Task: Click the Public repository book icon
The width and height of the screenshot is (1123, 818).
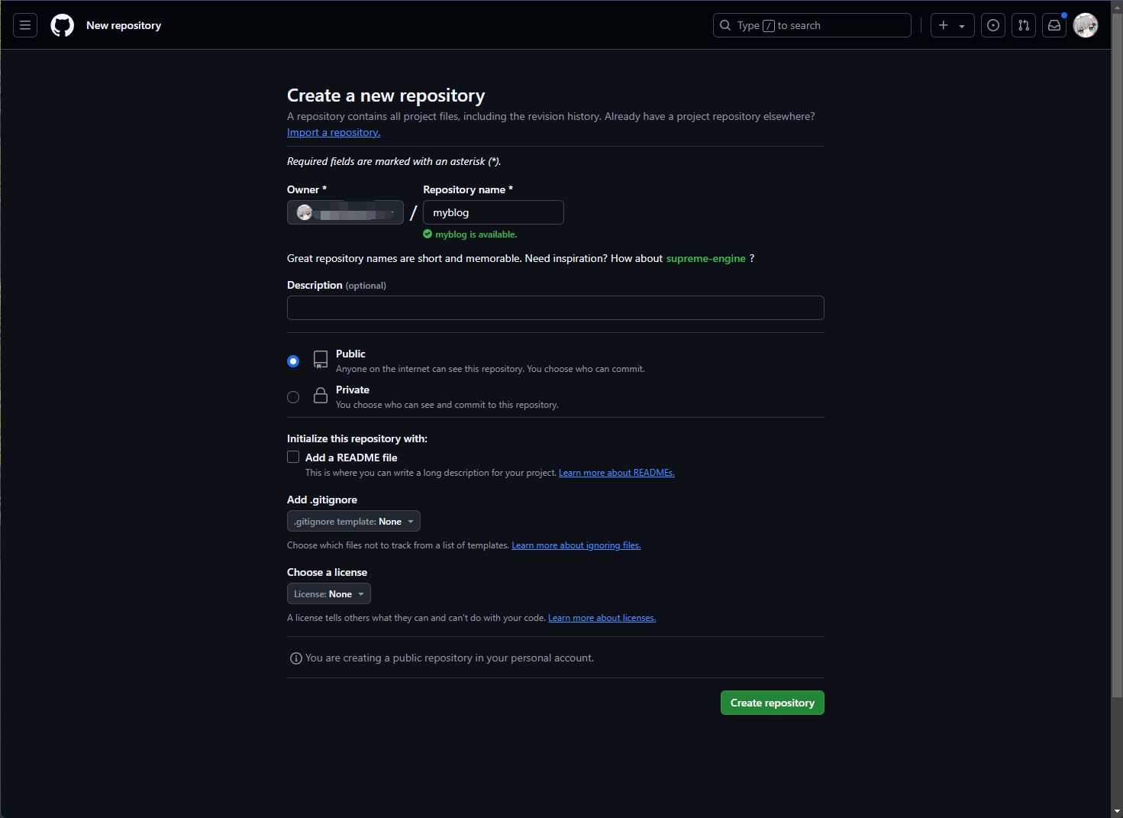Action: (321, 360)
